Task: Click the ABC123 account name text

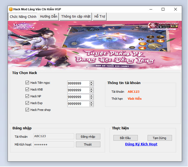Action: pos(133,92)
